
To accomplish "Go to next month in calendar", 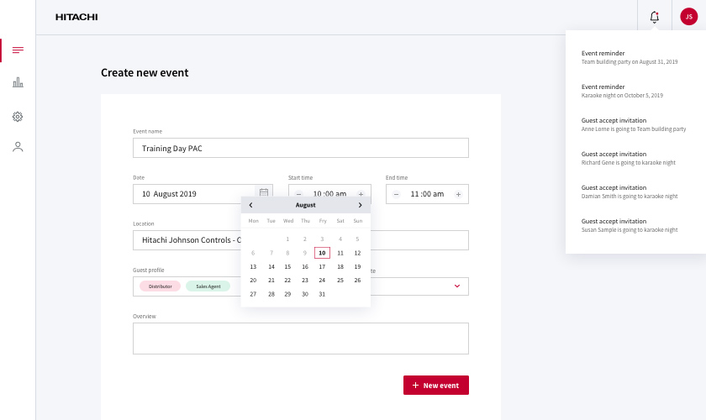I will click(x=360, y=205).
